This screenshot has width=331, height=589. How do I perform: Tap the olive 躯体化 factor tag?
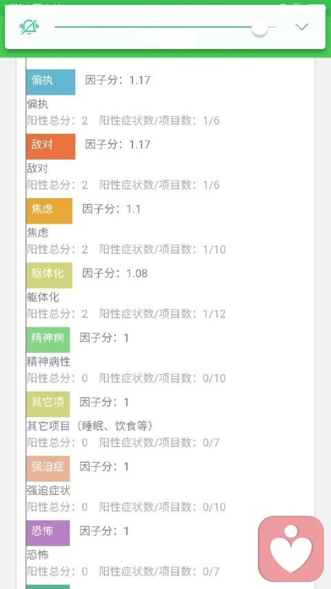click(49, 276)
